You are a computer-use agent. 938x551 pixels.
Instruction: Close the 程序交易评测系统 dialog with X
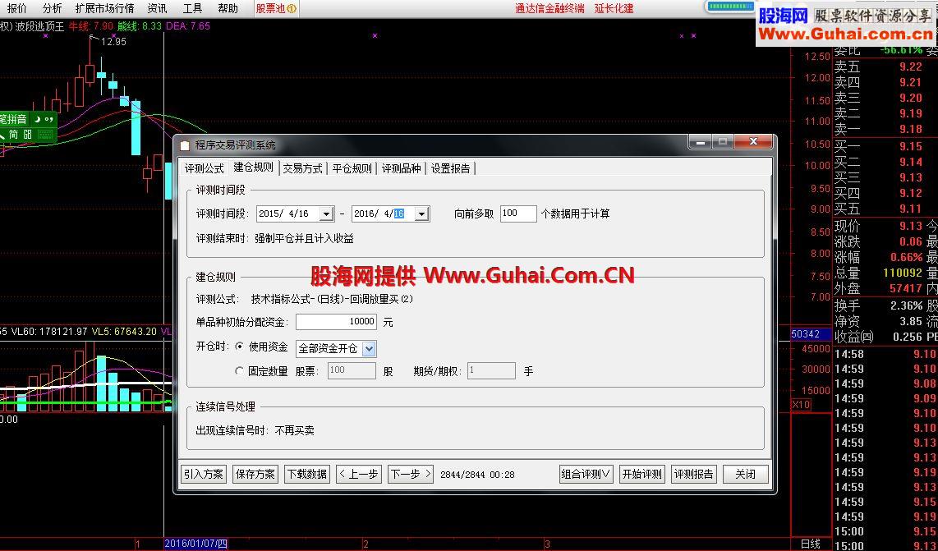click(753, 142)
